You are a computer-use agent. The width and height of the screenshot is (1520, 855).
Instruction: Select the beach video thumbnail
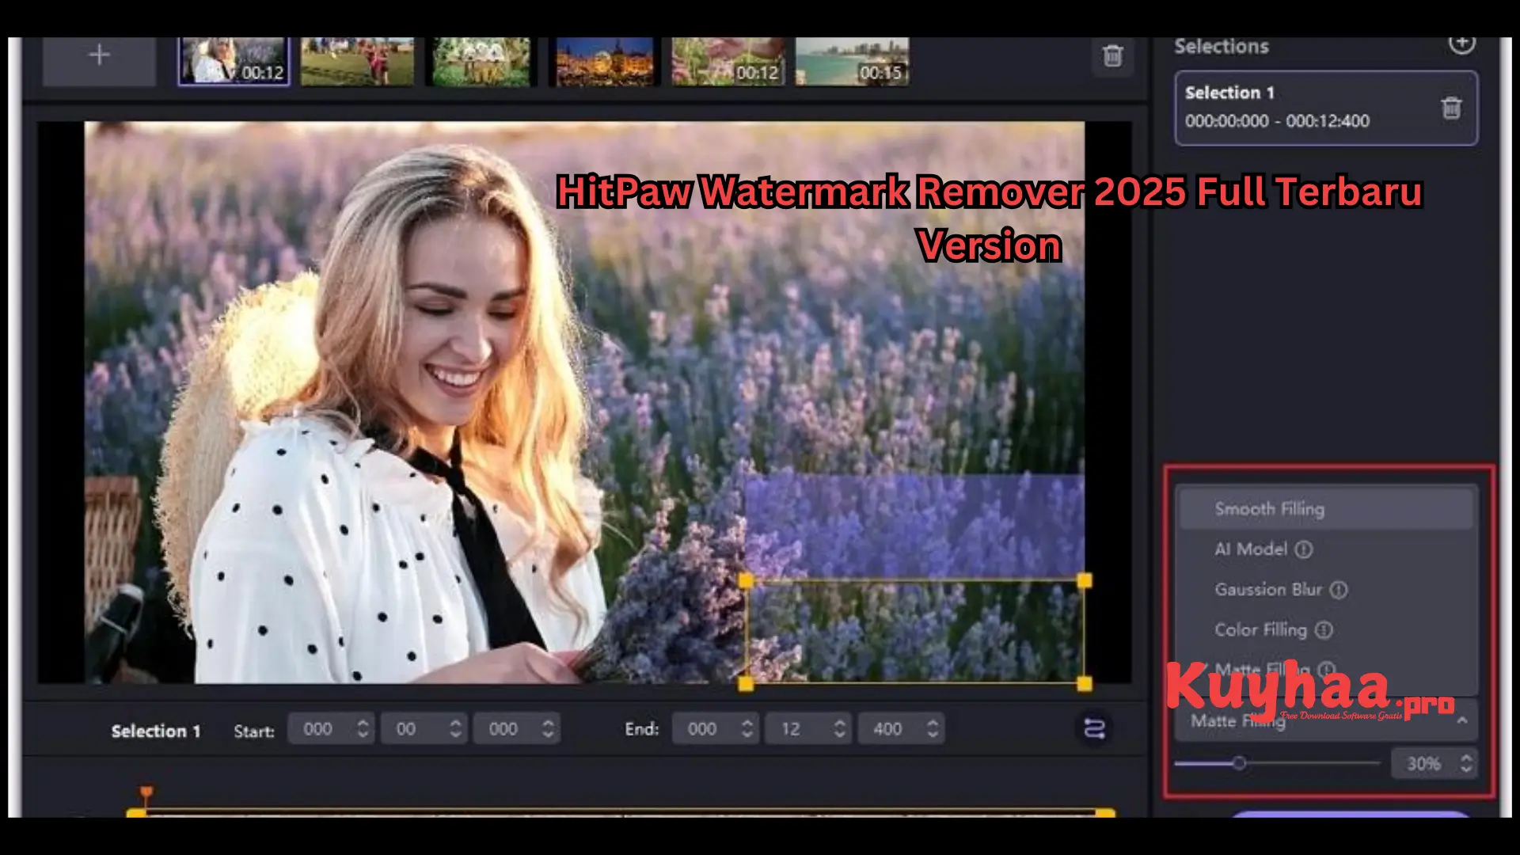852,57
